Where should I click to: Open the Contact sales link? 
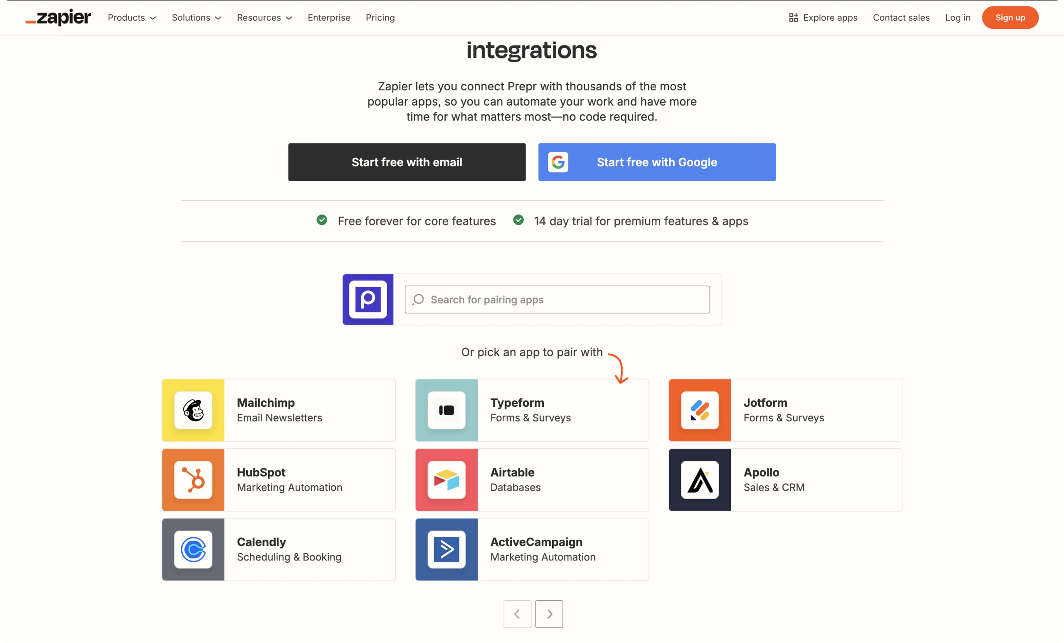[901, 18]
